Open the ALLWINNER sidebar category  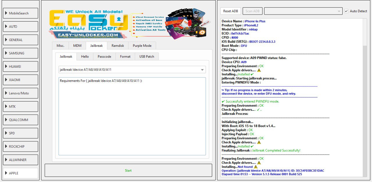(x=21, y=160)
